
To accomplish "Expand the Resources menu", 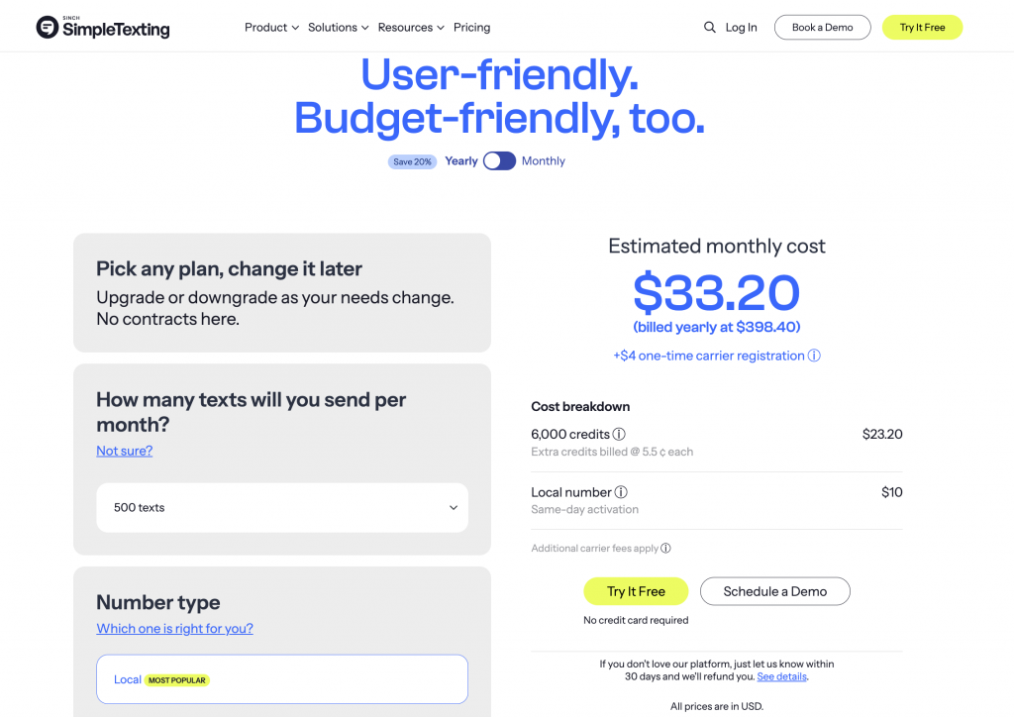I will tap(411, 28).
